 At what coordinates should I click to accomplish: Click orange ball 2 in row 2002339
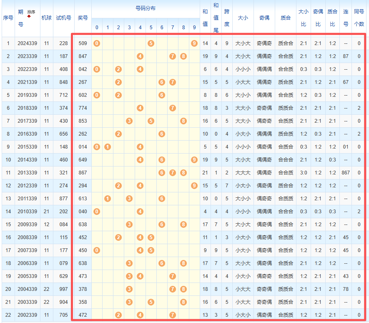point(118,315)
